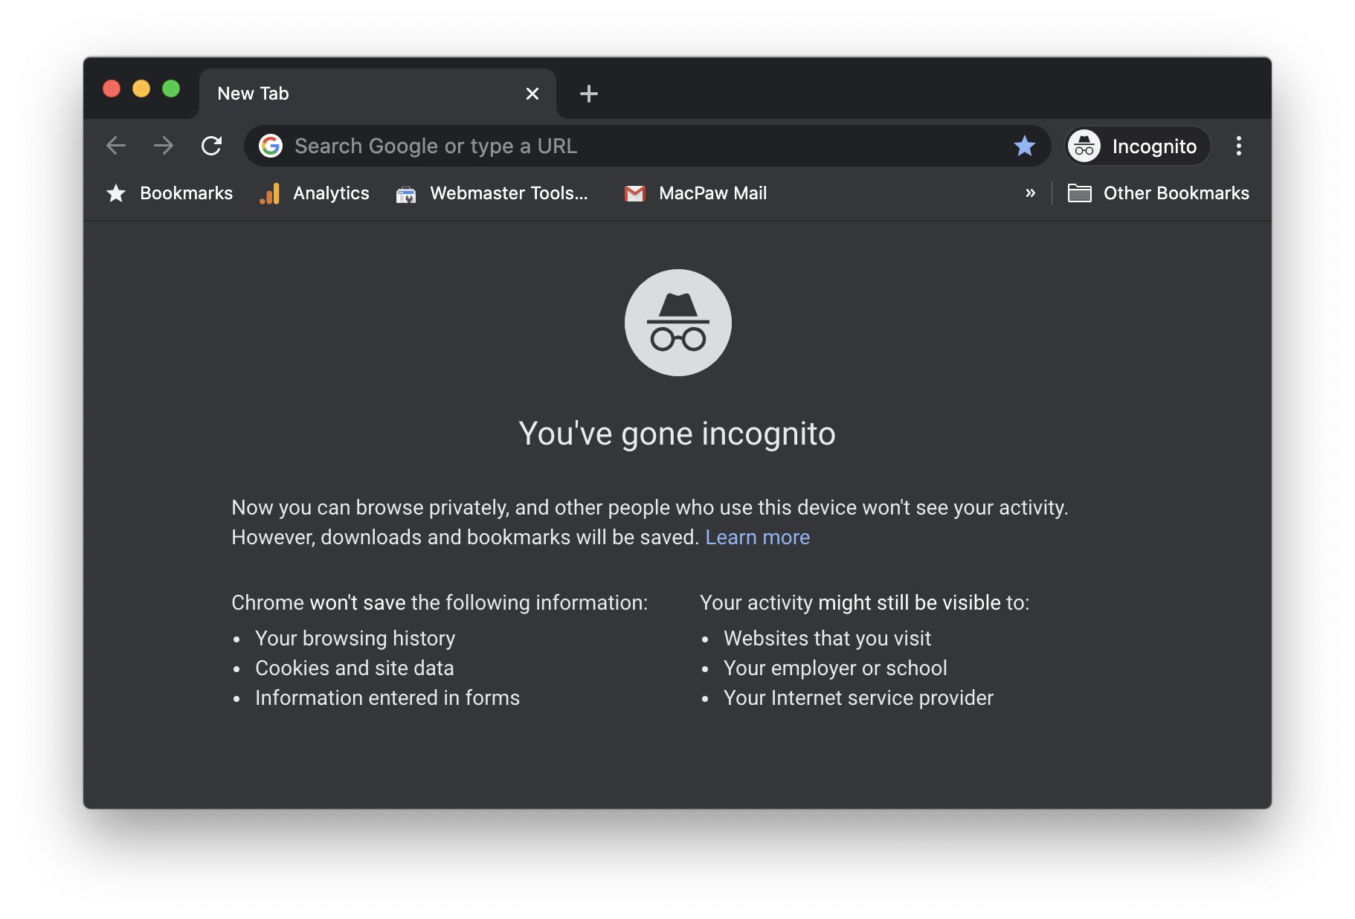Click the Information entered in forms bullet
The width and height of the screenshot is (1355, 919).
tap(387, 697)
